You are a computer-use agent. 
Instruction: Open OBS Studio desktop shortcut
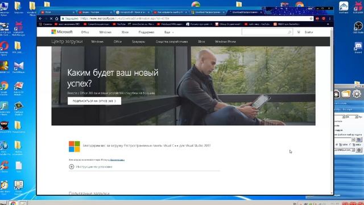pos(358,26)
